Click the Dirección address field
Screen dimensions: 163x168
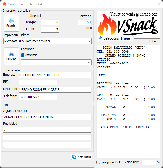55,90
